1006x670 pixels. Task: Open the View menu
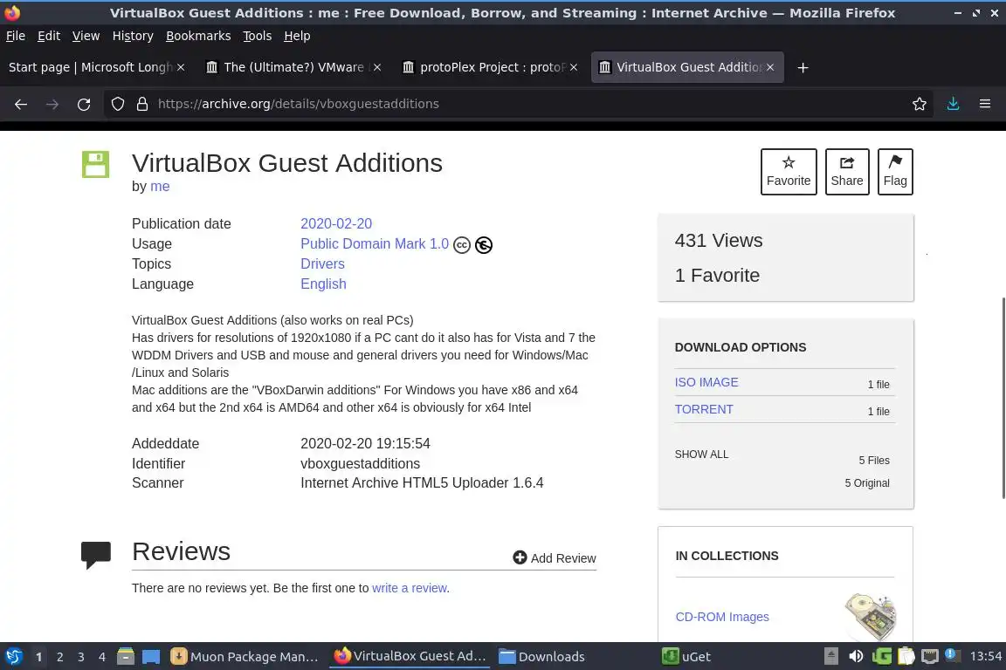click(x=86, y=36)
